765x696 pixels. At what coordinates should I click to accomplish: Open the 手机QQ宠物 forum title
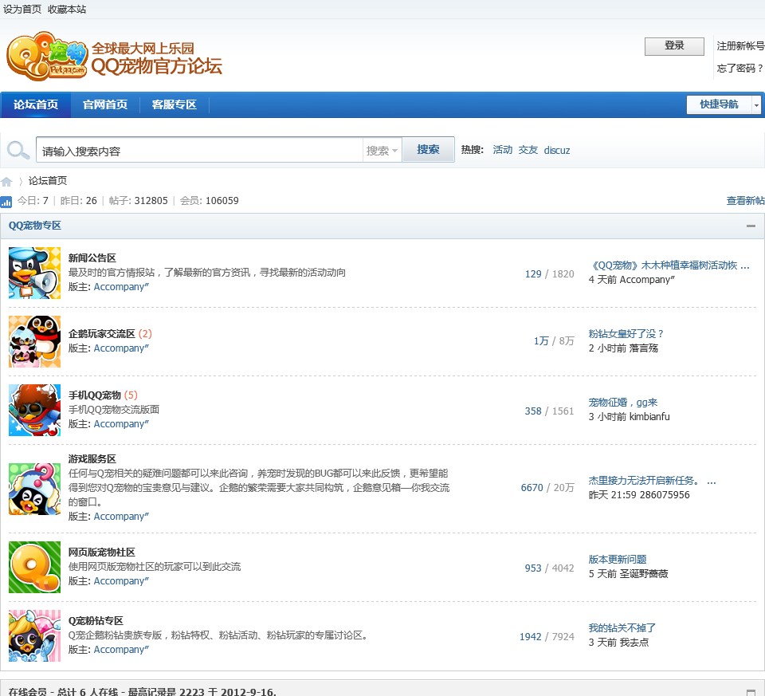tap(95, 395)
